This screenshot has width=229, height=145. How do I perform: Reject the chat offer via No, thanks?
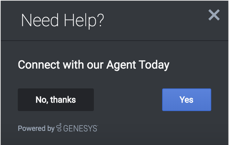tap(56, 100)
